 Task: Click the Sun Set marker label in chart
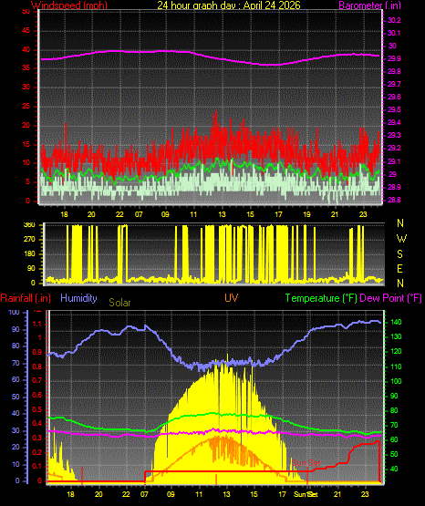point(306,463)
